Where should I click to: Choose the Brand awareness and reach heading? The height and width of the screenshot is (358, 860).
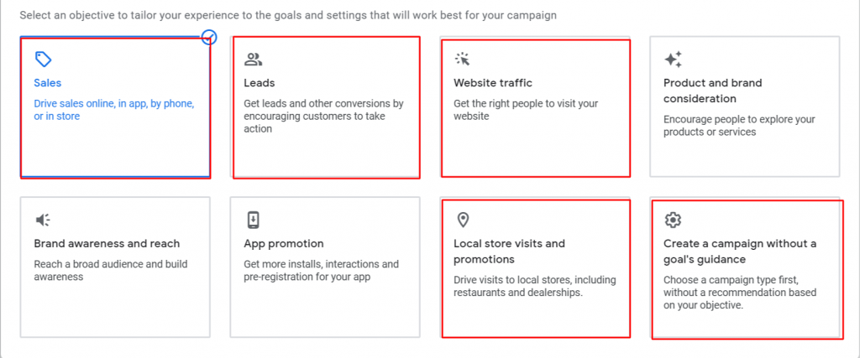pos(107,244)
